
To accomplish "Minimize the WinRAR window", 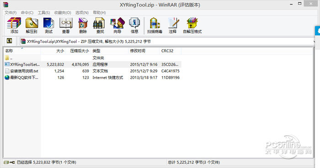I will pyautogui.click(x=291, y=4).
